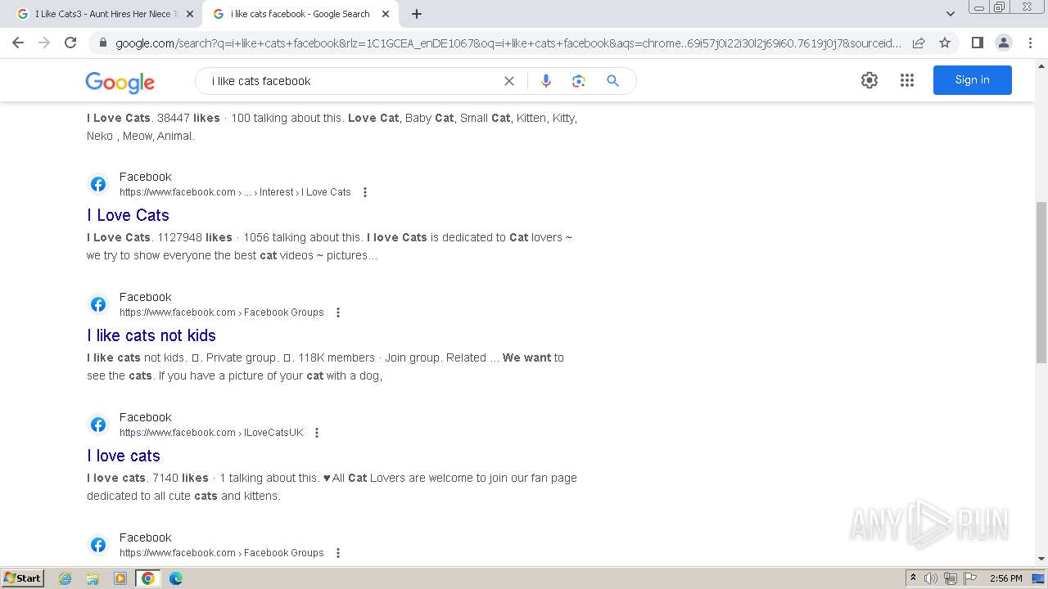Viewport: 1048px width, 589px height.
Task: Bookmark this tab with the star icon
Action: (945, 43)
